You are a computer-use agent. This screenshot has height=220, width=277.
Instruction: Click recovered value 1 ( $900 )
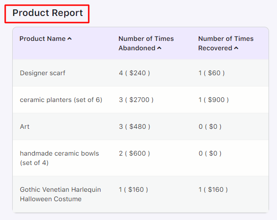coord(214,100)
